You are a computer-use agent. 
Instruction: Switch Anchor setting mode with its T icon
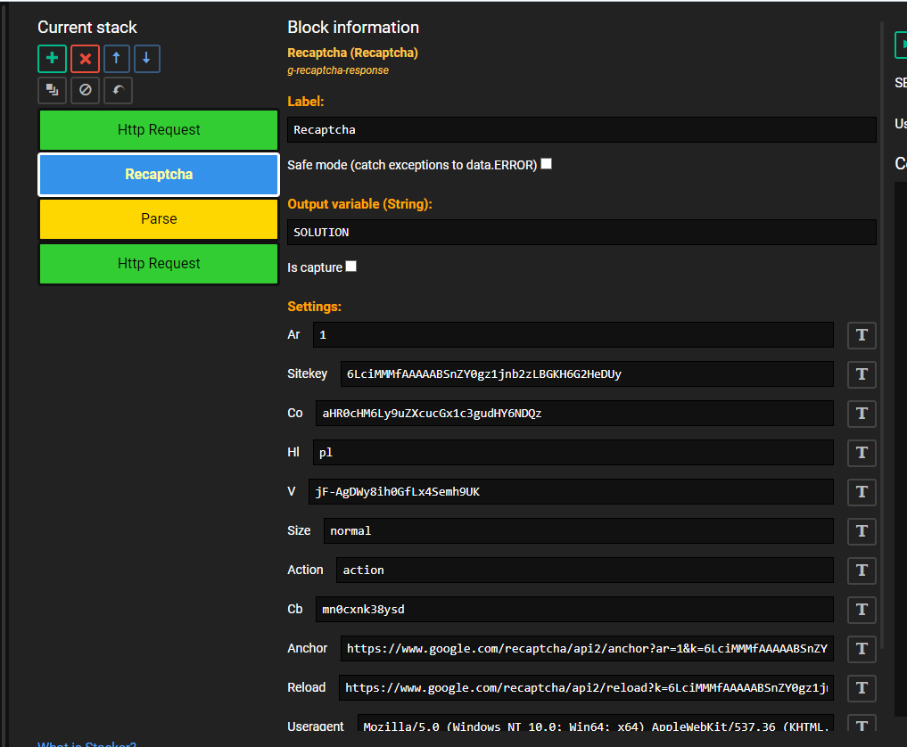[x=862, y=649]
